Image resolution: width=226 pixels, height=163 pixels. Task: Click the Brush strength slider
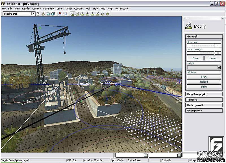point(201,53)
